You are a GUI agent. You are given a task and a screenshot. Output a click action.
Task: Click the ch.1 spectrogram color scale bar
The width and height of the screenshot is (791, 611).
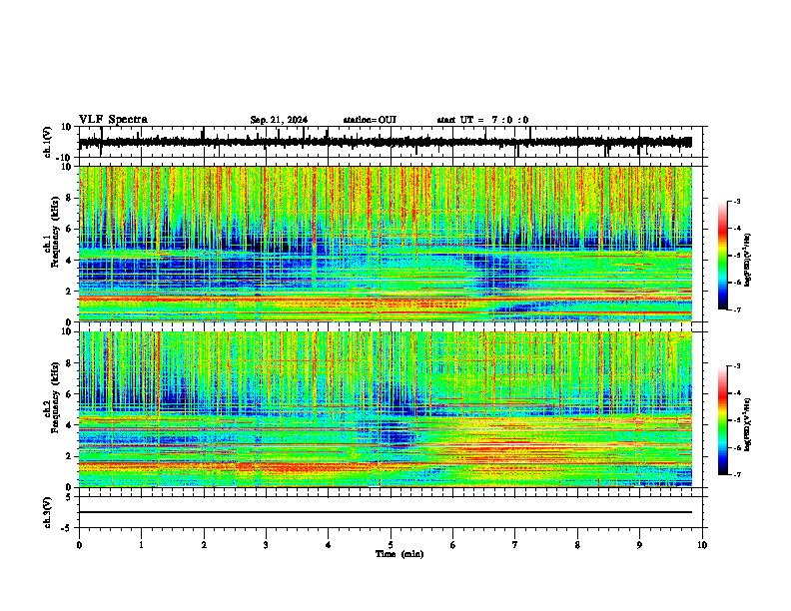coord(723,255)
